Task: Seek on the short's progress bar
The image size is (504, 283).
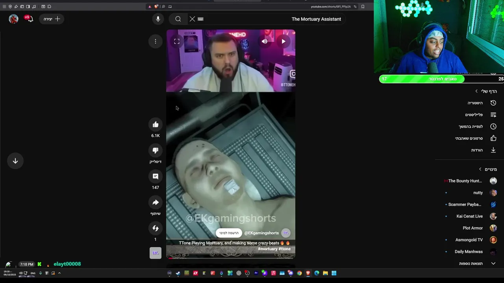Action: [x=231, y=258]
